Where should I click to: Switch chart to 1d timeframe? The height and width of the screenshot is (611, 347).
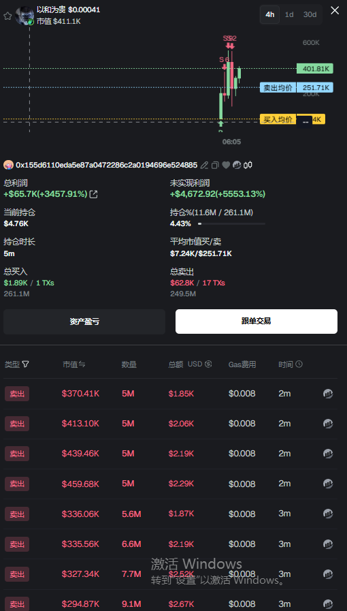(x=289, y=15)
